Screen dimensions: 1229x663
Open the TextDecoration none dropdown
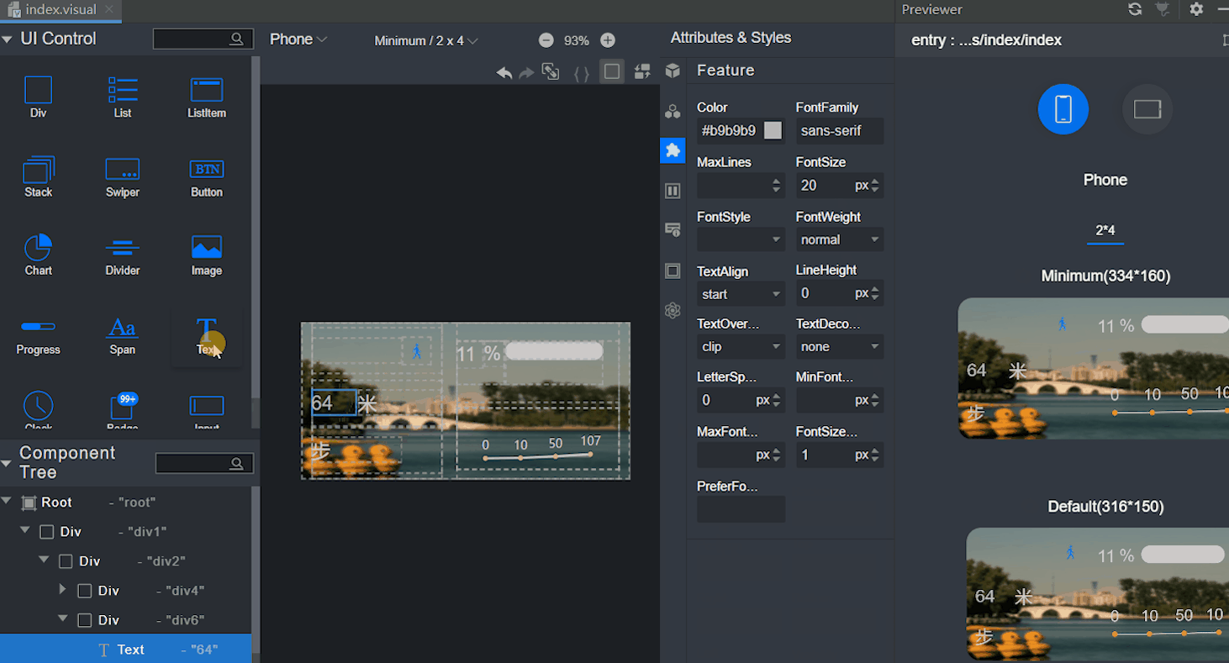point(840,346)
